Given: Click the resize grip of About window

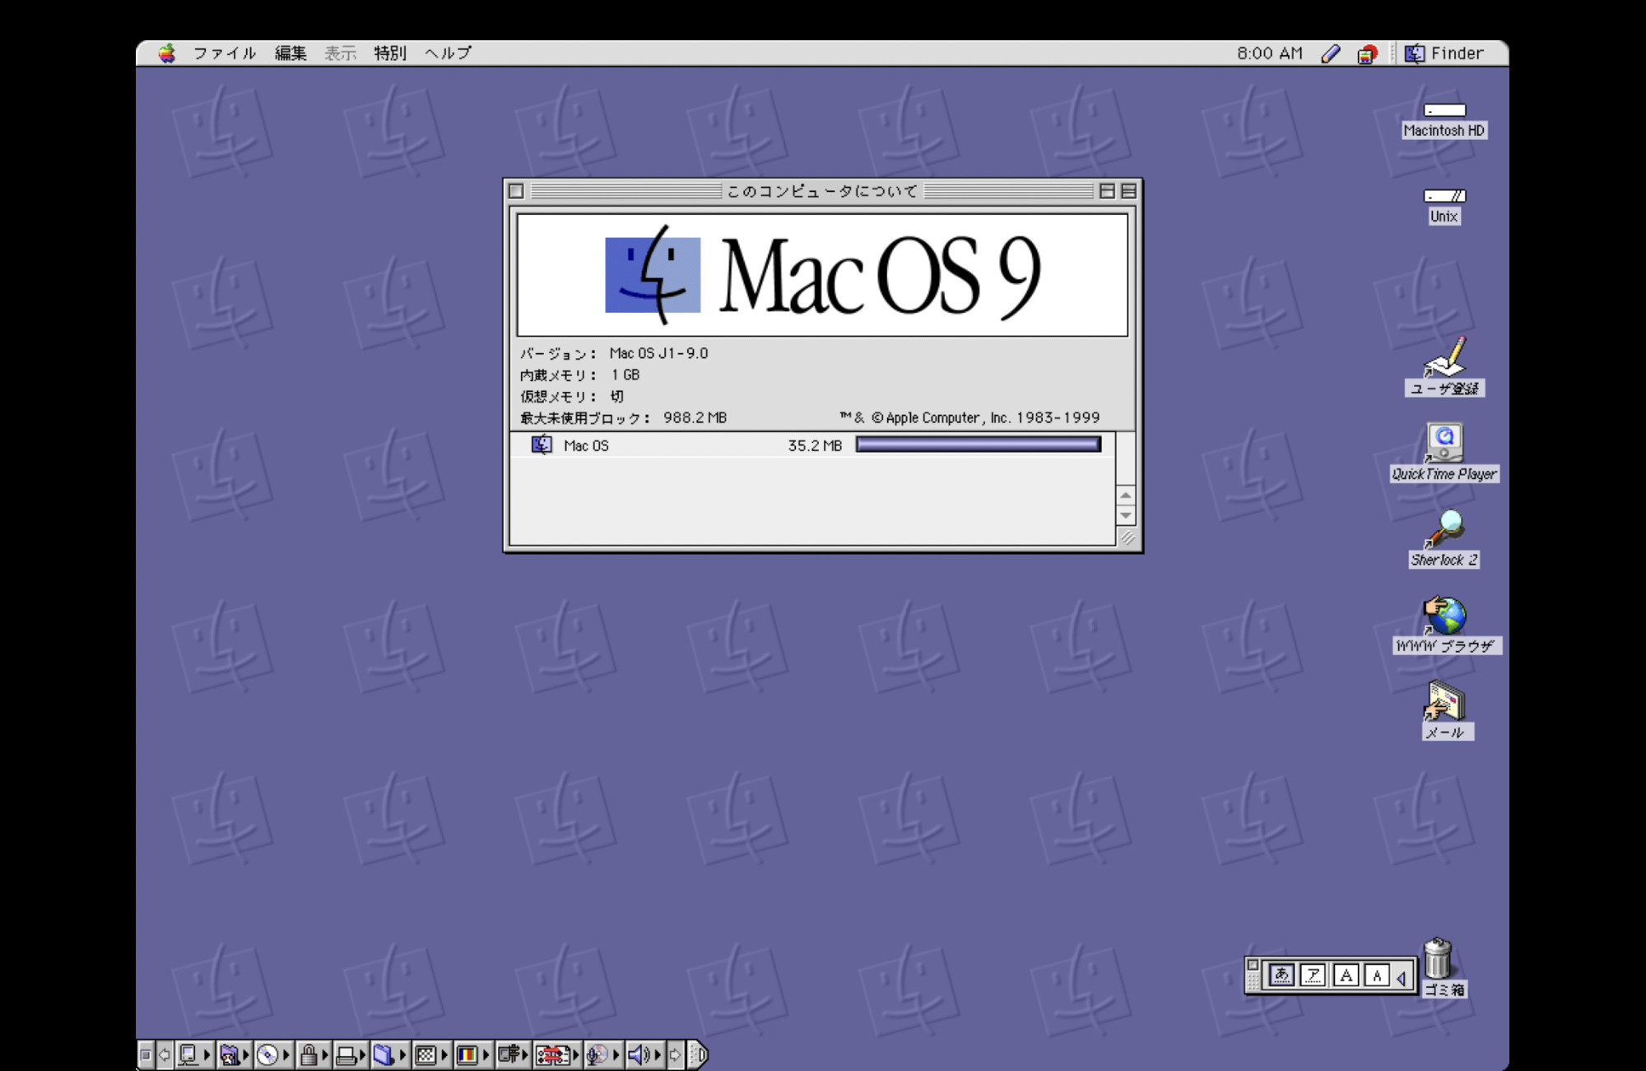Looking at the screenshot, I should click(1127, 537).
